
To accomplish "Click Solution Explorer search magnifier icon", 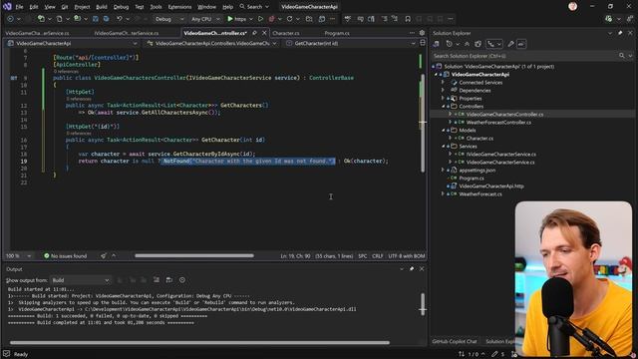I will click(x=621, y=56).
